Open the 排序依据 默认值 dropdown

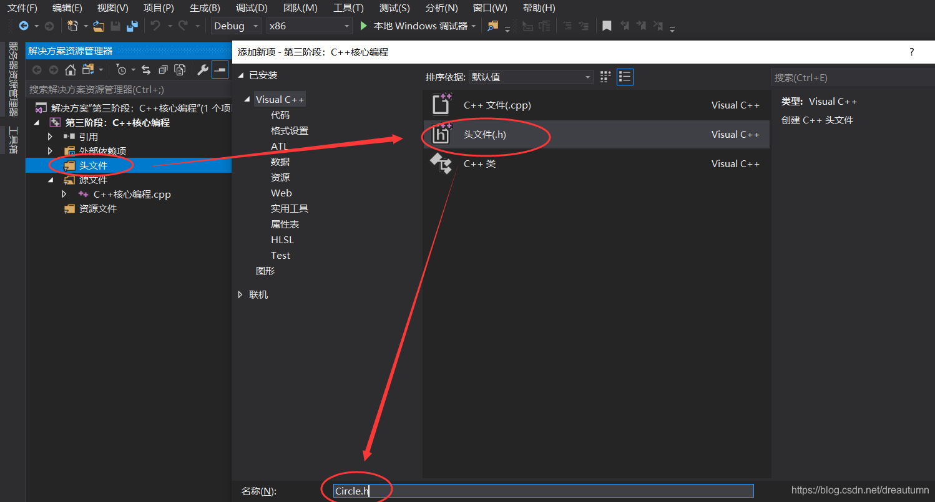(531, 77)
